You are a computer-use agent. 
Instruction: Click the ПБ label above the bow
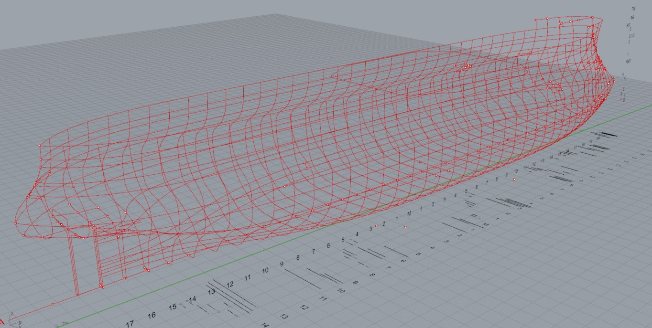tap(633, 9)
